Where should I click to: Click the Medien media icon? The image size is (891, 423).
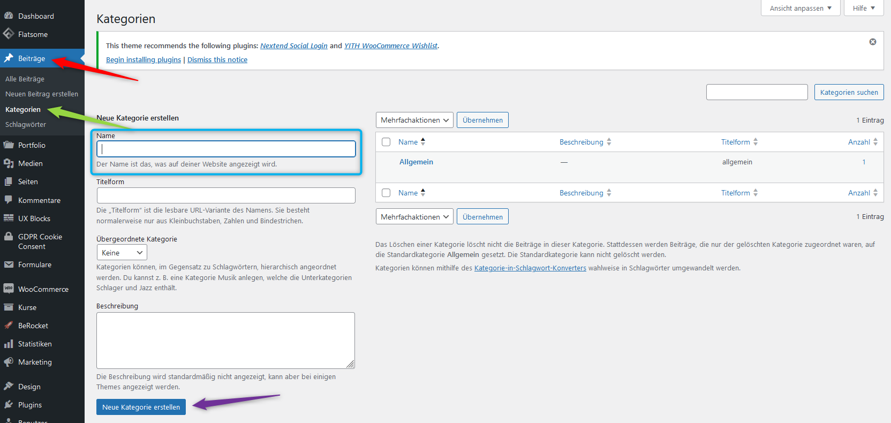pos(9,163)
